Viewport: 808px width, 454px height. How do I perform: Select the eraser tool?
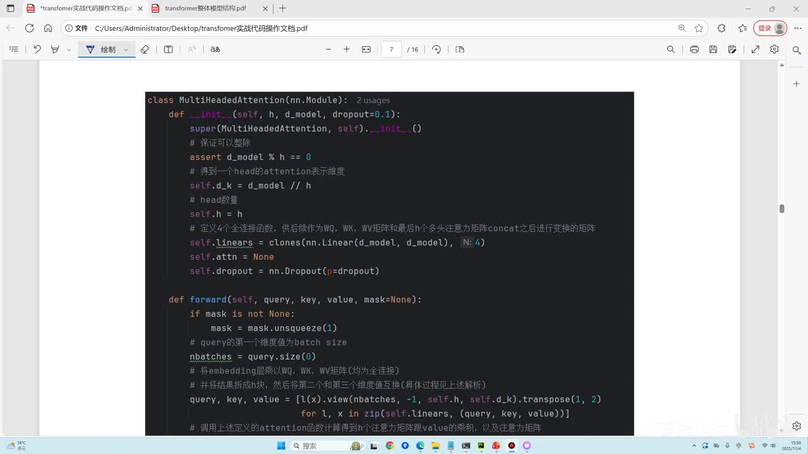145,49
